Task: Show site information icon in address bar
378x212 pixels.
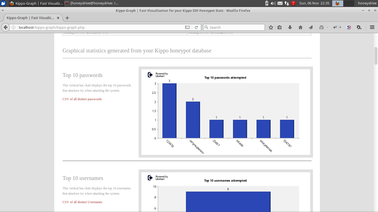Action: point(14,27)
